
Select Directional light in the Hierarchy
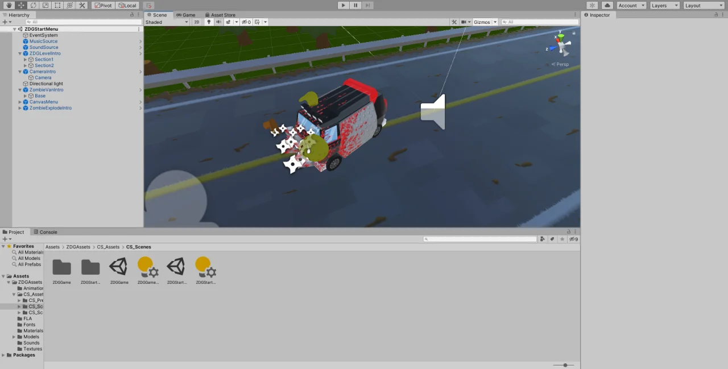coord(46,84)
